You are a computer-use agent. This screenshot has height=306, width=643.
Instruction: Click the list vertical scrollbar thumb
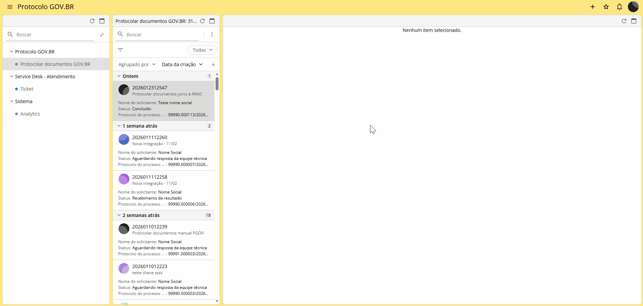217,84
